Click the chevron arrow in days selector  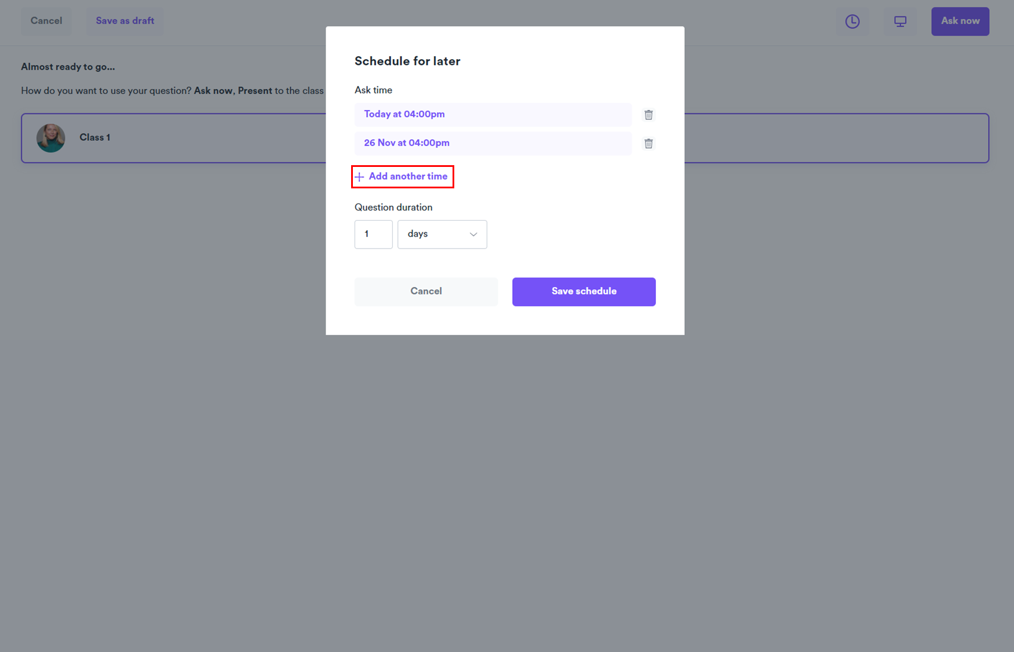coord(473,234)
